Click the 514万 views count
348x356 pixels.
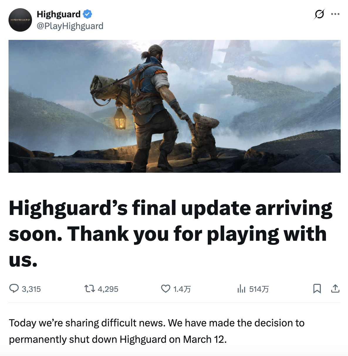tap(259, 289)
